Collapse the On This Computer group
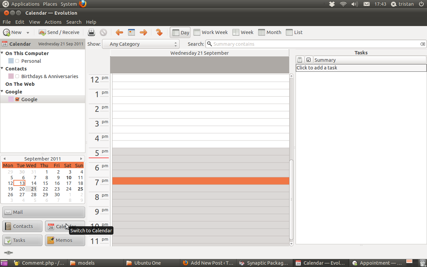Screen dimensions: 427x267 [x=2, y=53]
